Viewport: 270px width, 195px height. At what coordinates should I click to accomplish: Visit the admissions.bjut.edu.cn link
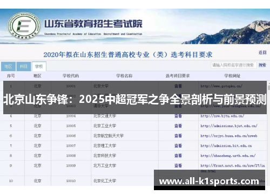(229, 126)
